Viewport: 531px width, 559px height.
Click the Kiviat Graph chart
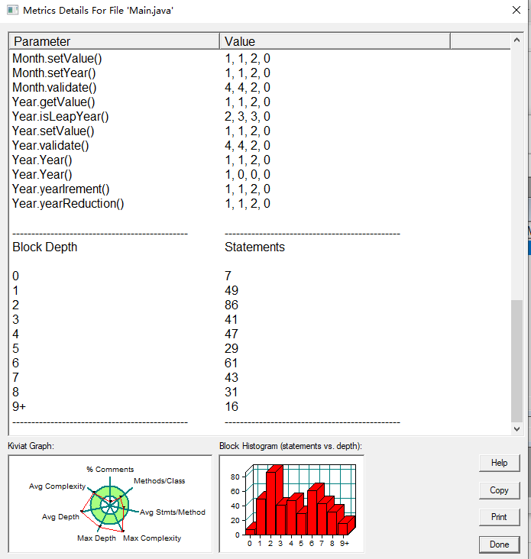pos(110,504)
